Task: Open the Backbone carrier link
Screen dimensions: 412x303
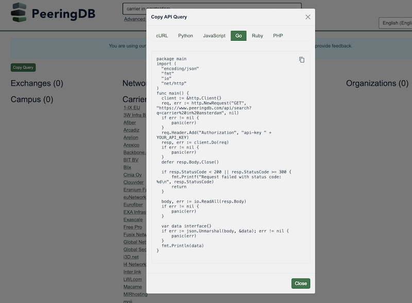Action: pos(134,153)
